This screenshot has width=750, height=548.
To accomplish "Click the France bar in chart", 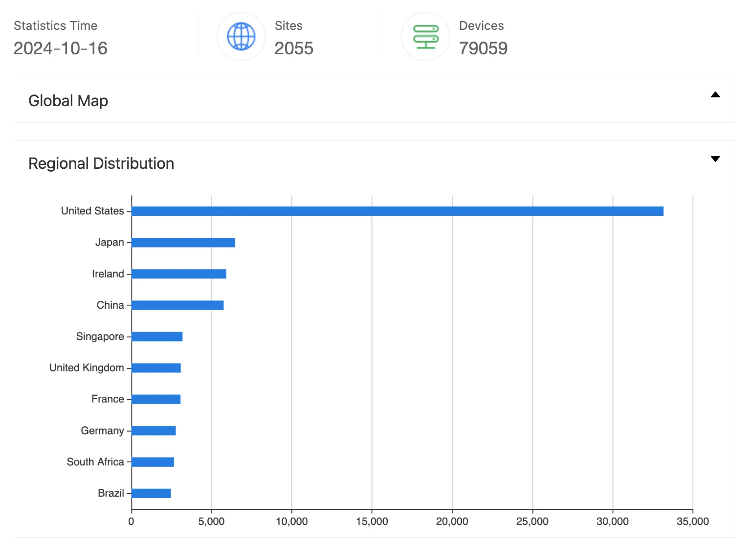I will [x=156, y=399].
